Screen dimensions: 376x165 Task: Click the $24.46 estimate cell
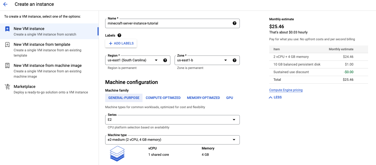348,57
